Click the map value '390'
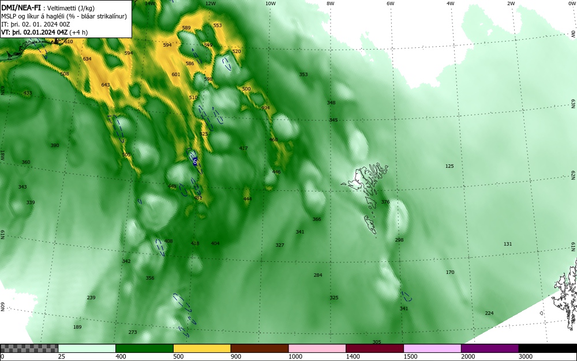The image size is (577, 361). [x=55, y=145]
